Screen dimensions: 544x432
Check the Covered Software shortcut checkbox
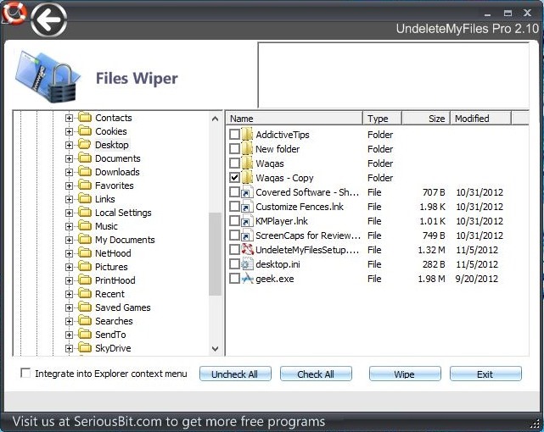click(x=234, y=192)
